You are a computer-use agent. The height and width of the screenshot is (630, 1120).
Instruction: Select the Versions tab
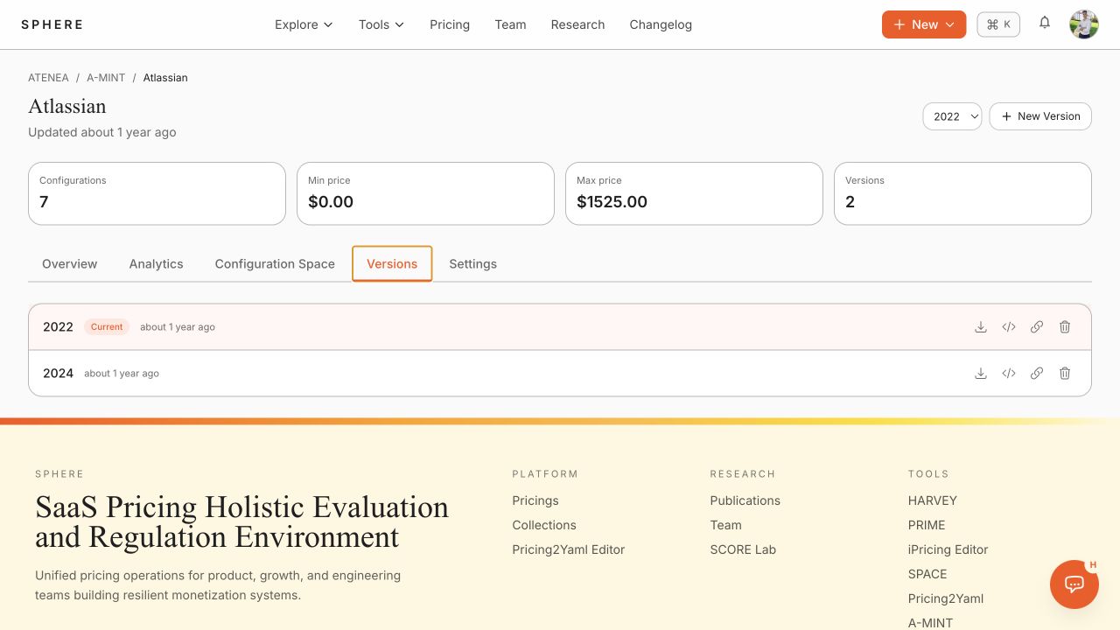click(392, 264)
